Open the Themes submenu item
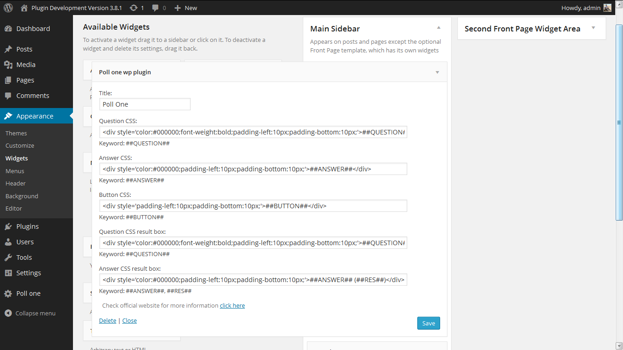 click(16, 133)
